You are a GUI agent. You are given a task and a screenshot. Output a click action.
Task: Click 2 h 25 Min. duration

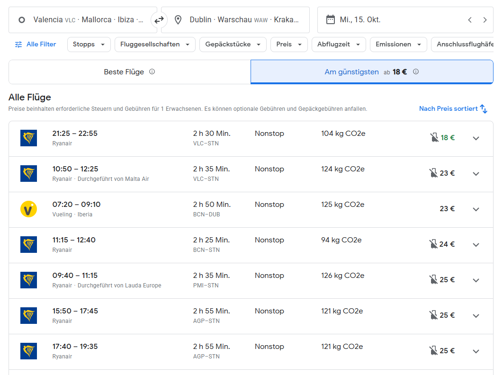[212, 240]
